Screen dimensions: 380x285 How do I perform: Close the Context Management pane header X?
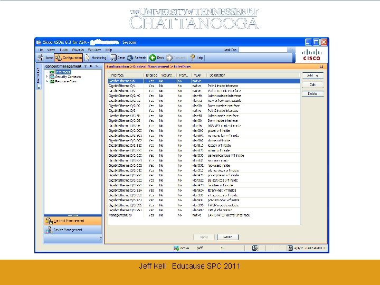(x=97, y=66)
